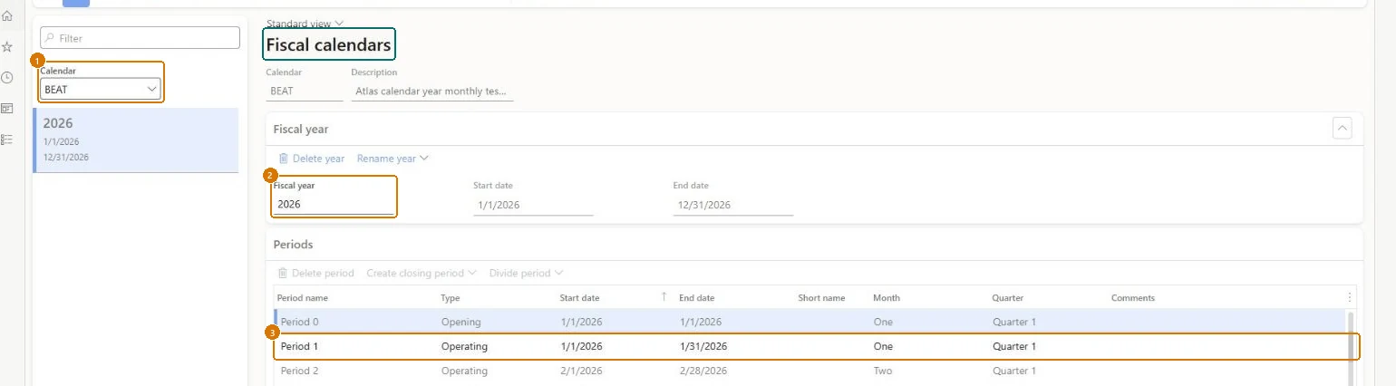Click Short name column header
The width and height of the screenshot is (1396, 386).
point(821,297)
